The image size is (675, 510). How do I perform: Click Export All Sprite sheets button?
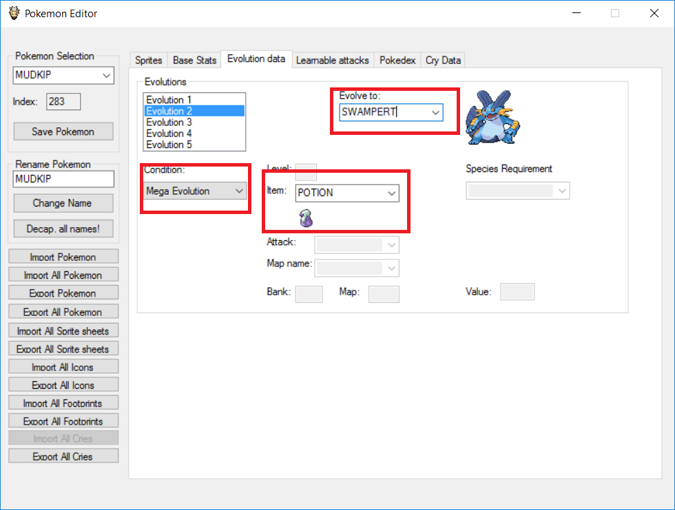63,349
